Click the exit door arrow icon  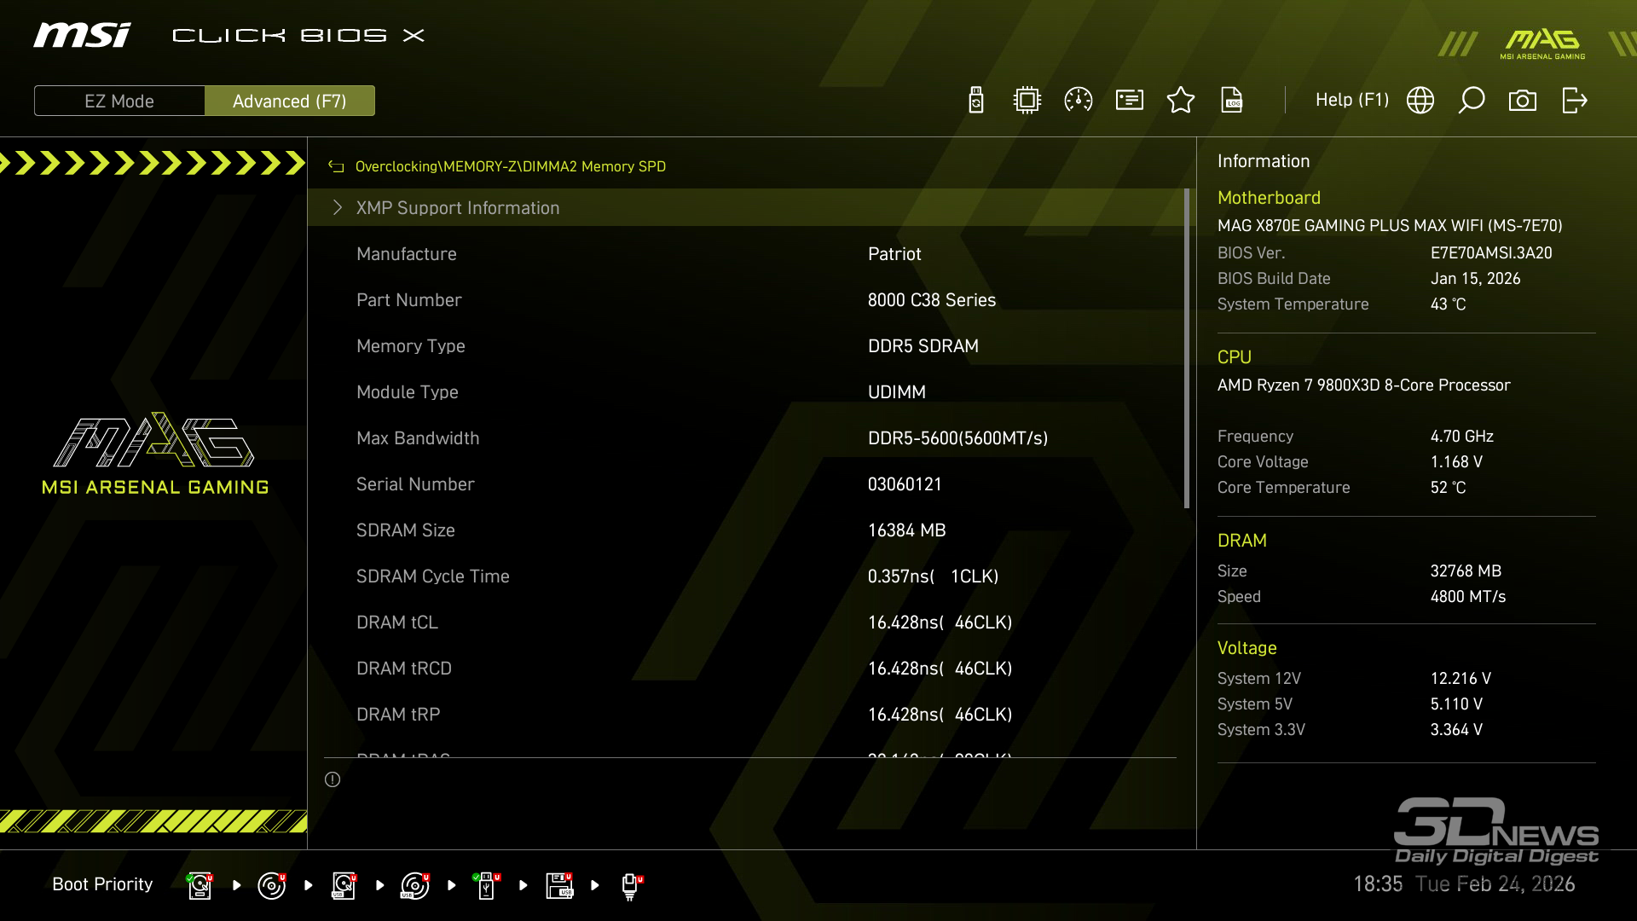click(1574, 101)
